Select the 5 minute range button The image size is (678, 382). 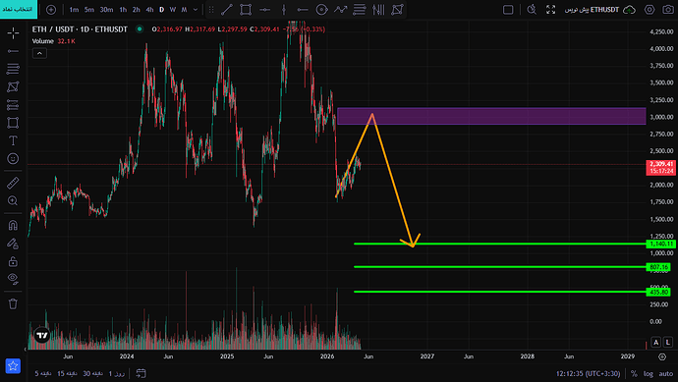coord(43,373)
